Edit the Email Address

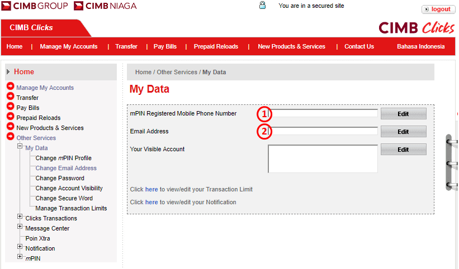[x=404, y=132]
